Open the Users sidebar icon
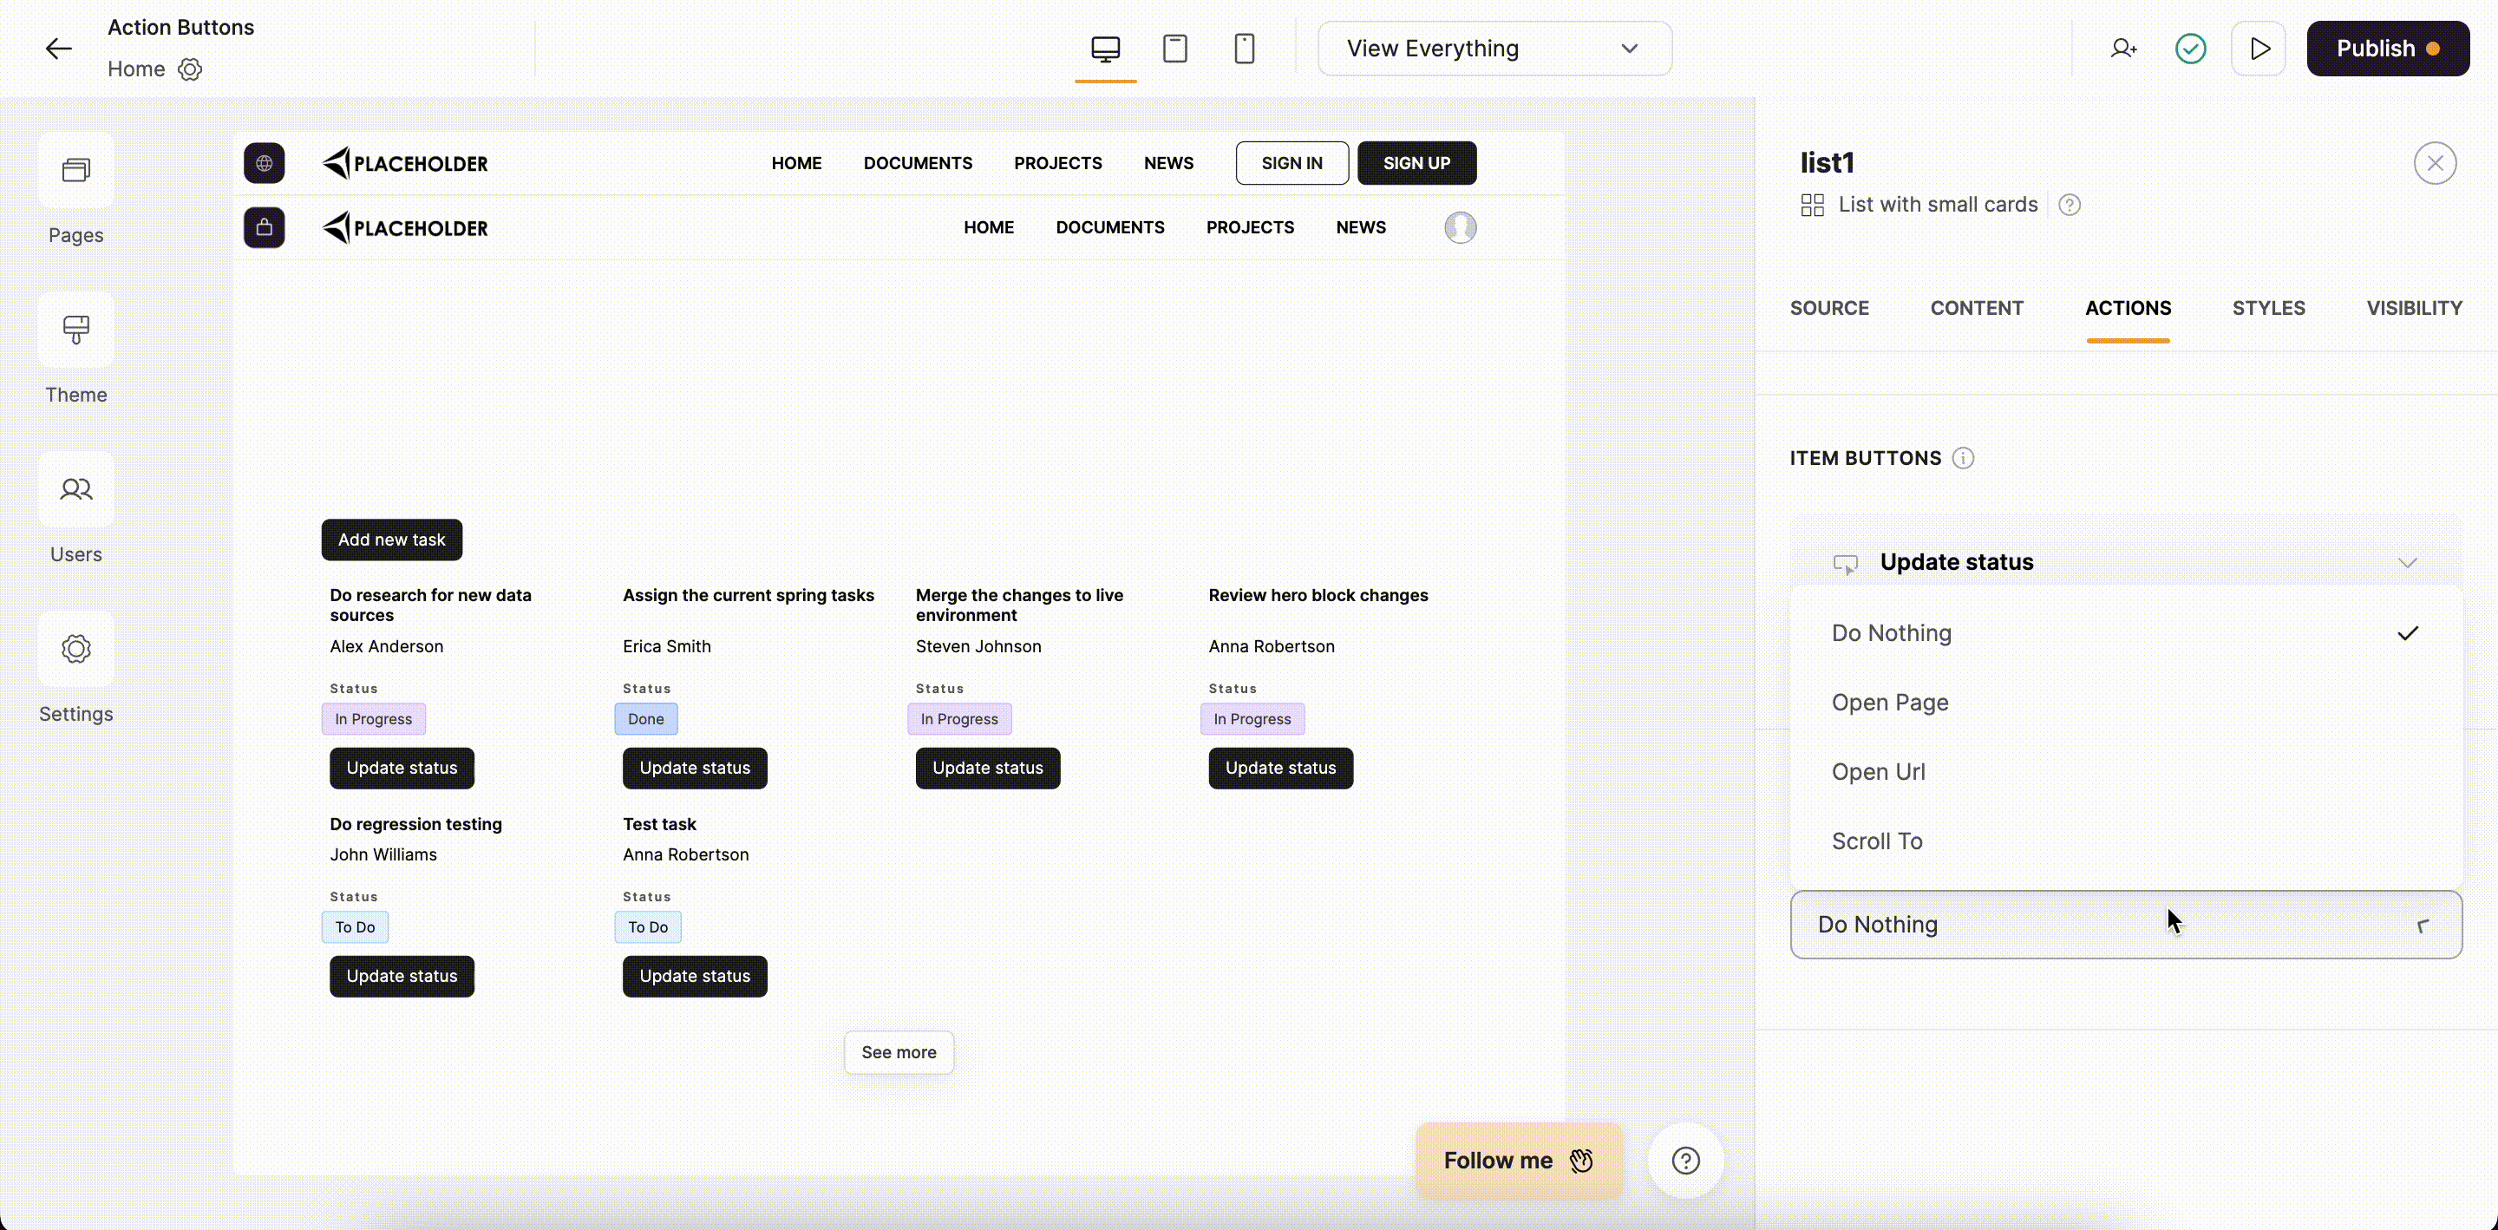The image size is (2498, 1230). (75, 489)
